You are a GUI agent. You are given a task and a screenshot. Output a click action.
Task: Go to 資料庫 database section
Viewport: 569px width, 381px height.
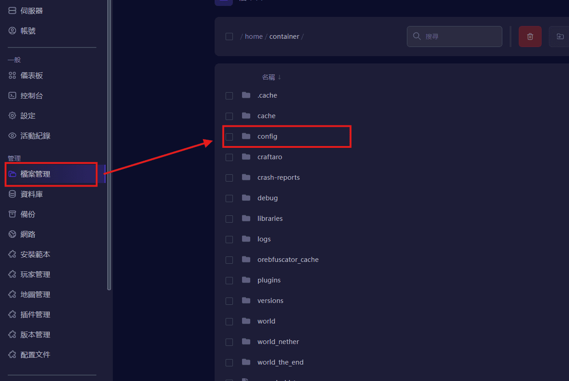point(32,194)
